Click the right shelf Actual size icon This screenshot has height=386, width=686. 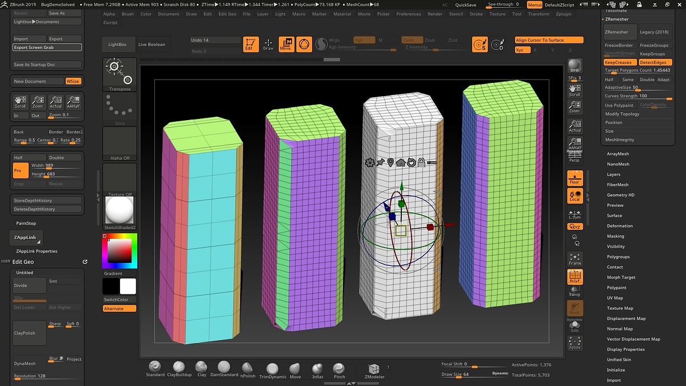coord(575,126)
